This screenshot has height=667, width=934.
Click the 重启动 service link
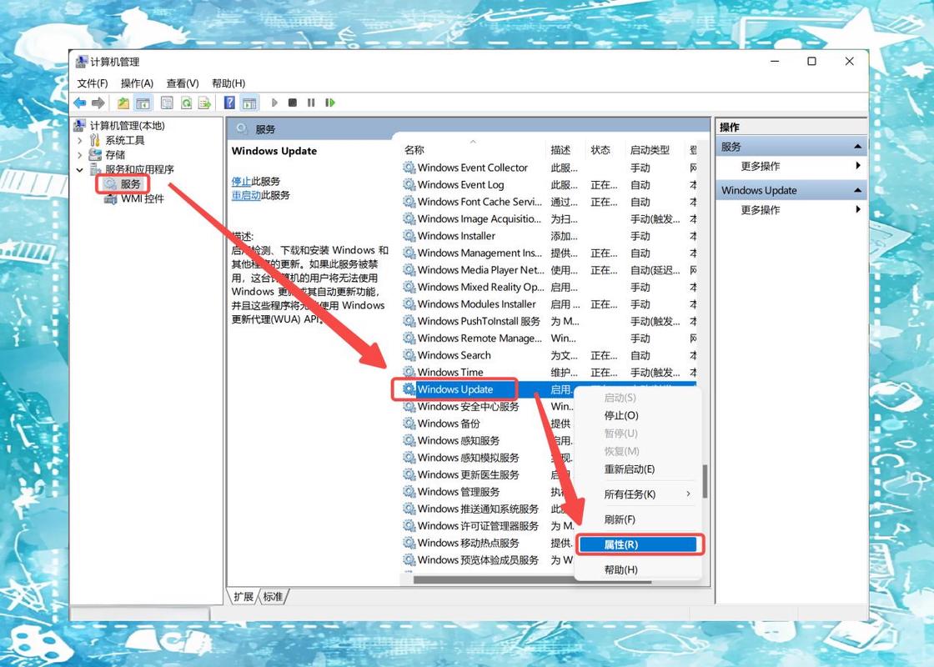tap(246, 195)
